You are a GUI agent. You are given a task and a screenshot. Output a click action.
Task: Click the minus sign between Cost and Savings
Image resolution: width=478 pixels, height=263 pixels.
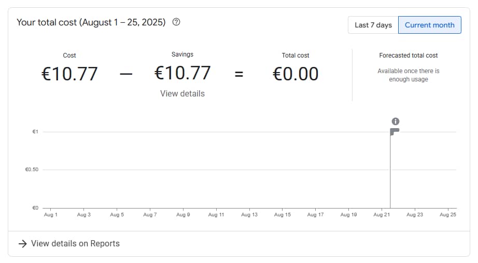tap(126, 74)
